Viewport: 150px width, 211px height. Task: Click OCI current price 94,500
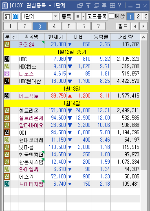pyautogui.click(x=58, y=132)
